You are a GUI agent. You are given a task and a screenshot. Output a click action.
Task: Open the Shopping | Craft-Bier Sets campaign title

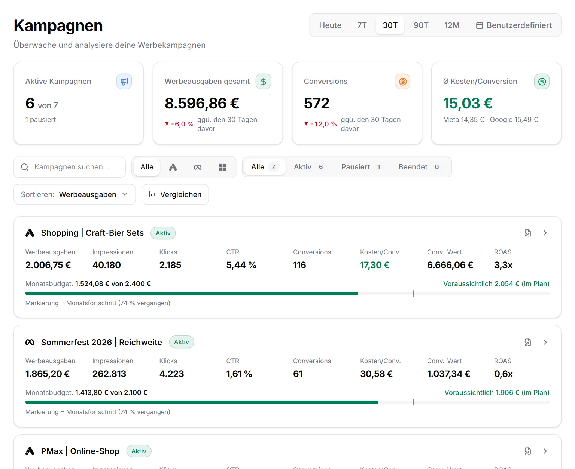tap(92, 233)
